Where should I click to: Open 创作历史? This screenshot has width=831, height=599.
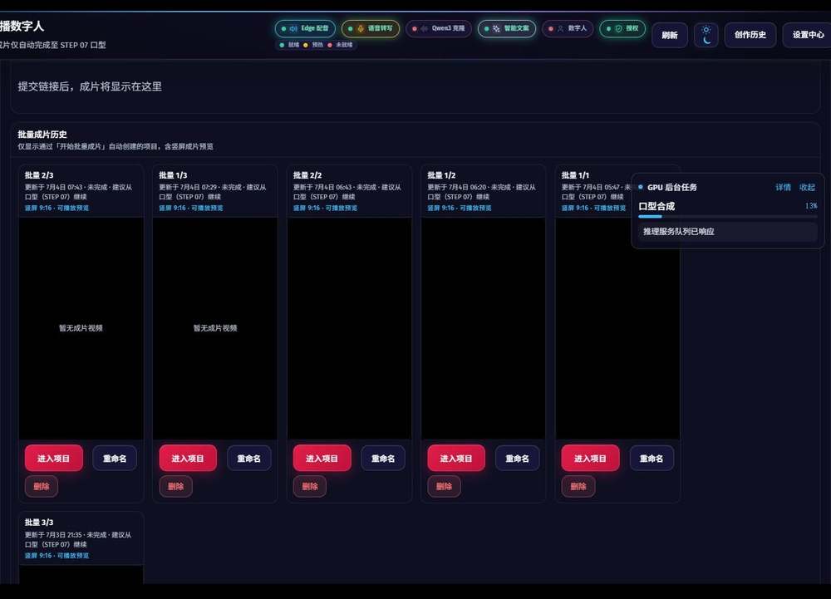(x=750, y=35)
